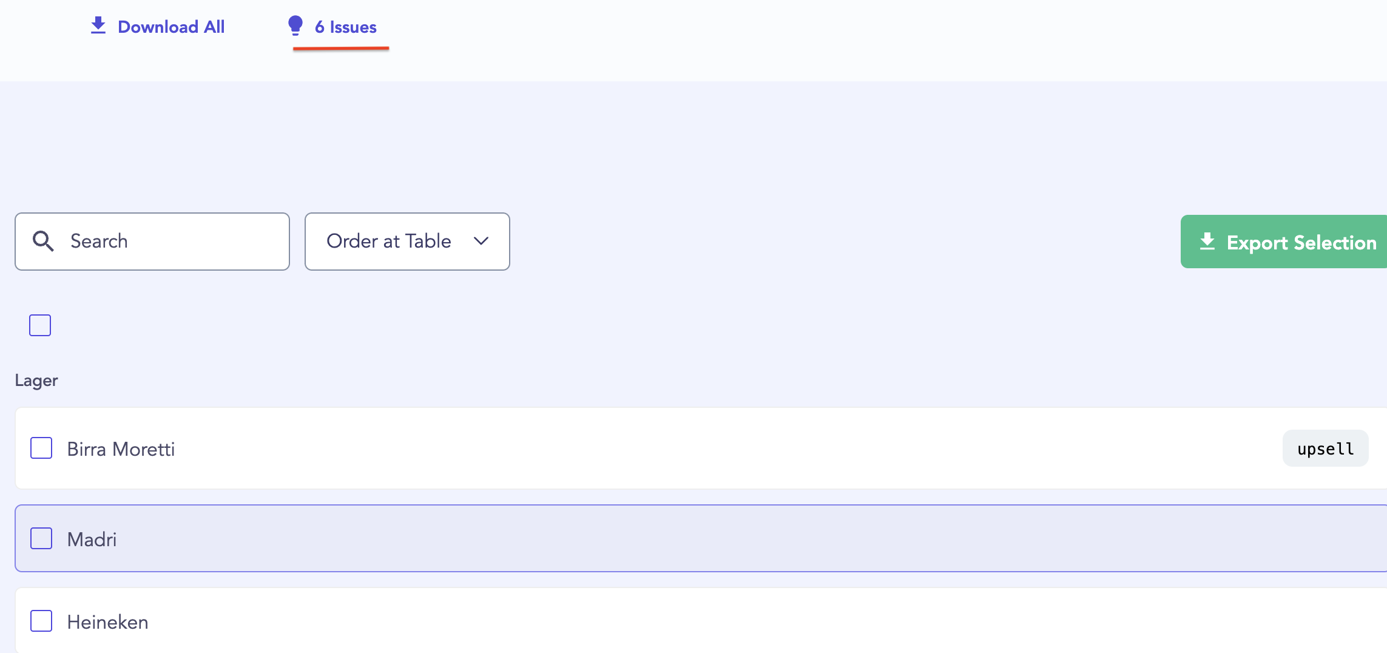Click the Birra Moretti item name
Screen dimensions: 1387x653
(121, 449)
